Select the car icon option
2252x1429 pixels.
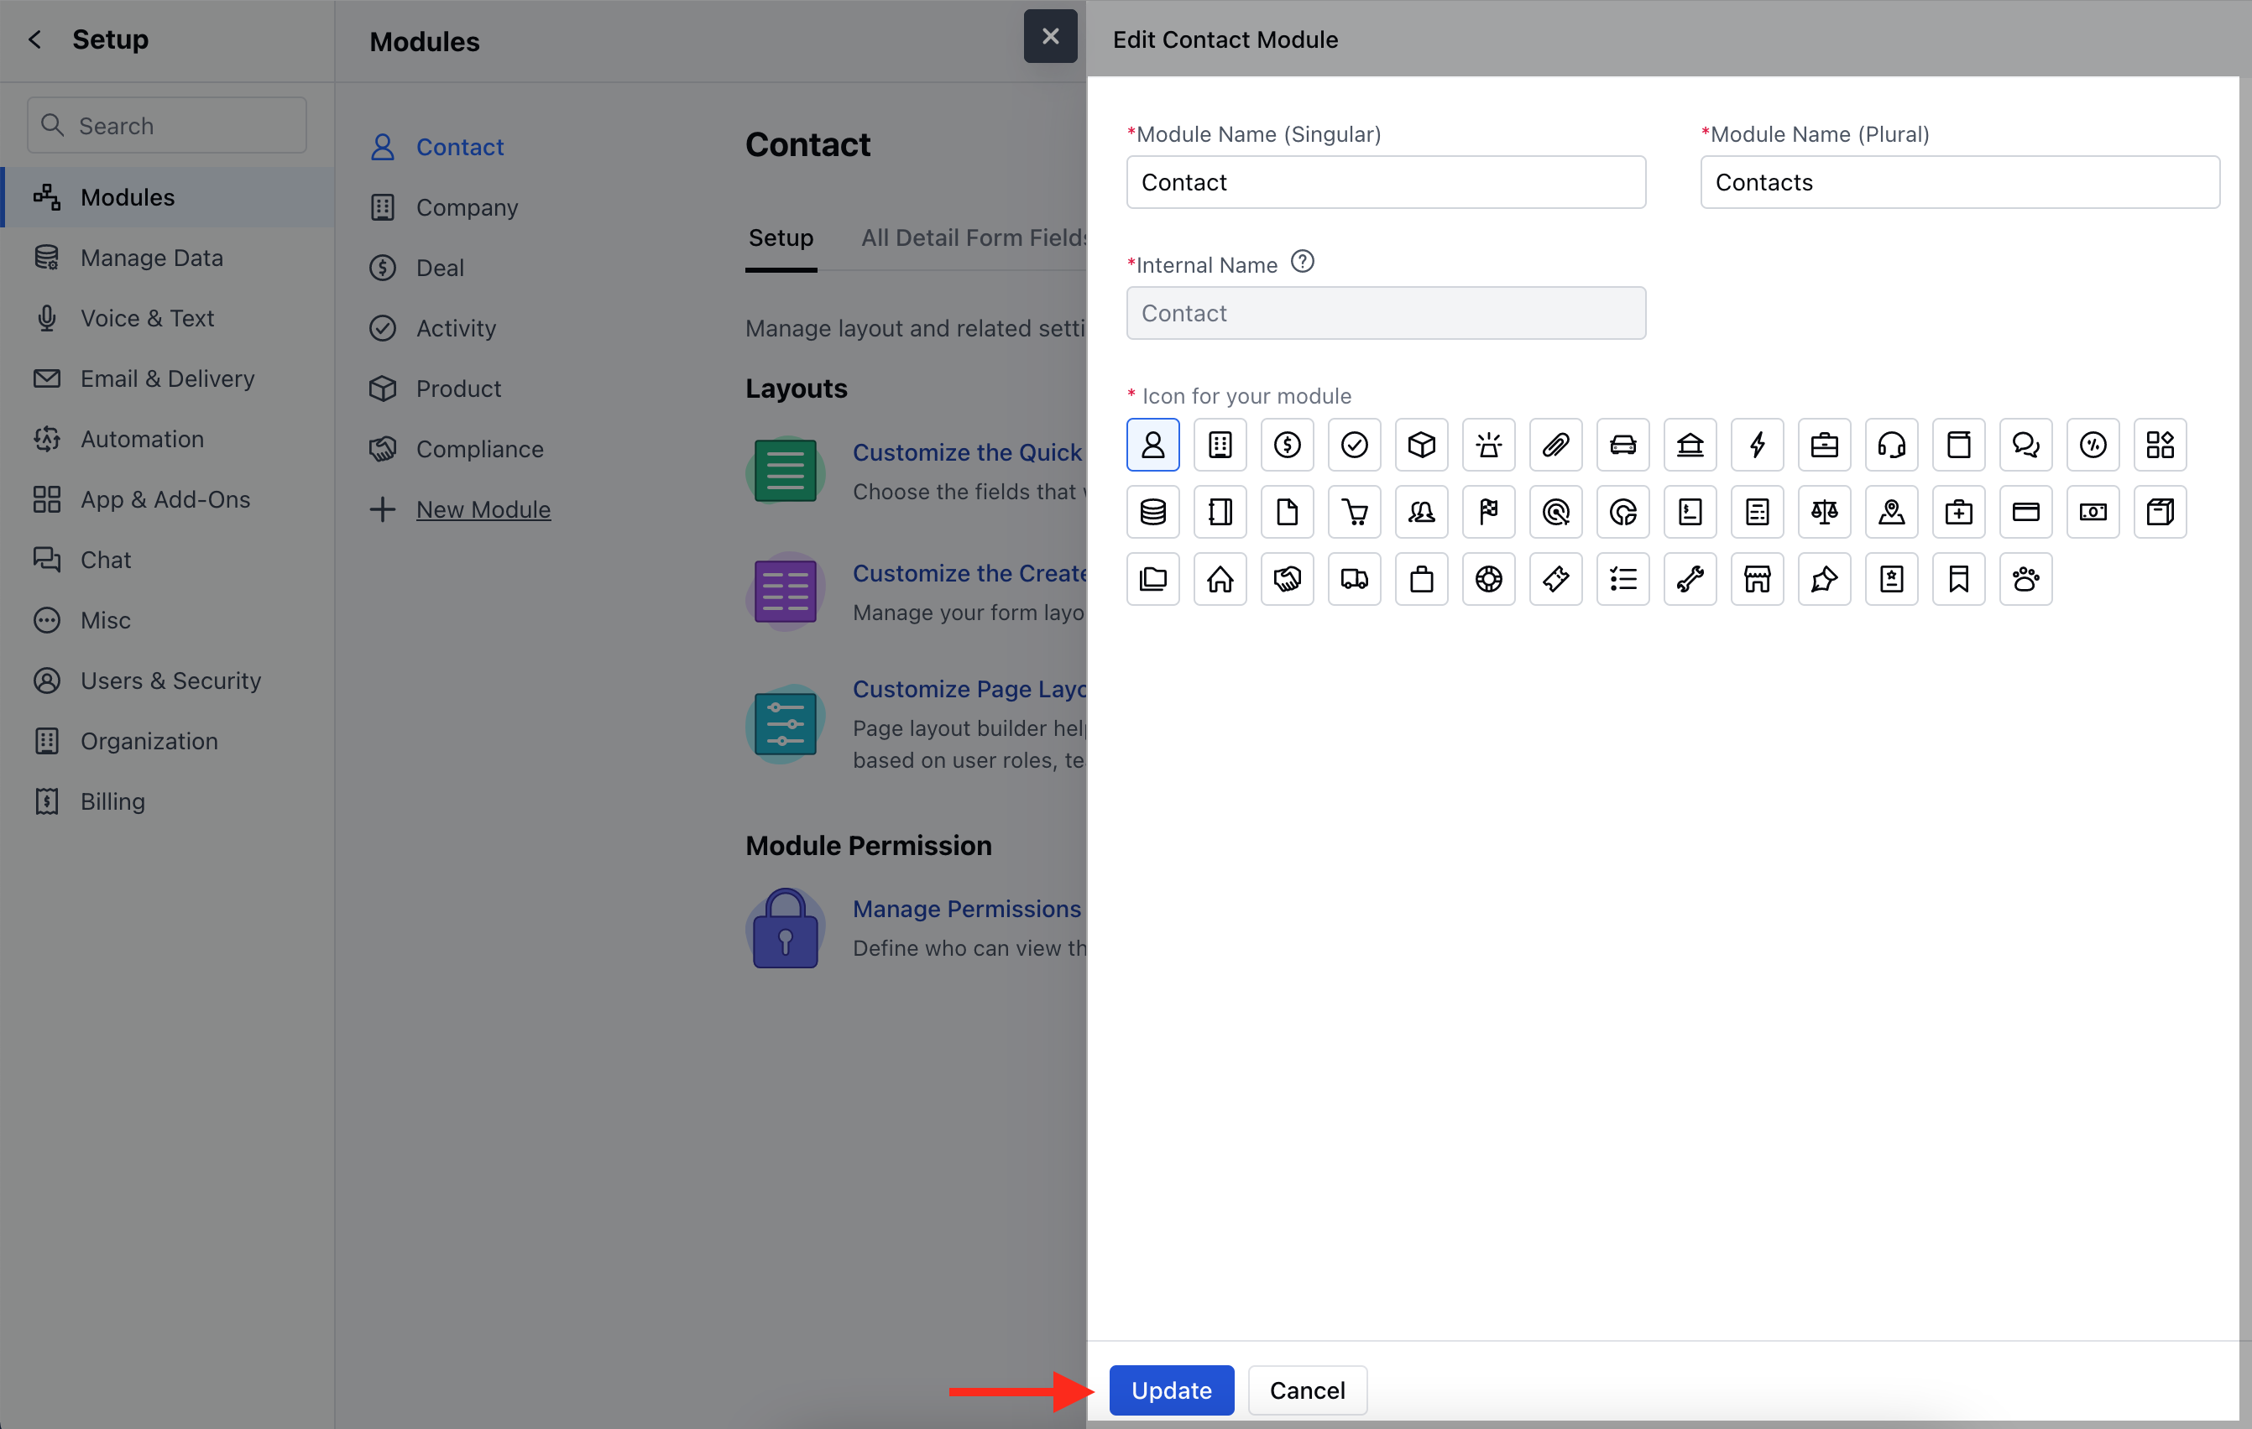pyautogui.click(x=1622, y=444)
